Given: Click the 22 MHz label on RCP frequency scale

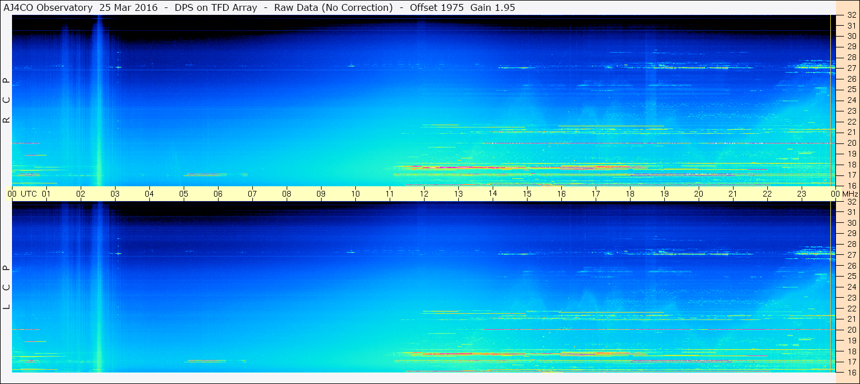Looking at the screenshot, I should click(x=851, y=122).
